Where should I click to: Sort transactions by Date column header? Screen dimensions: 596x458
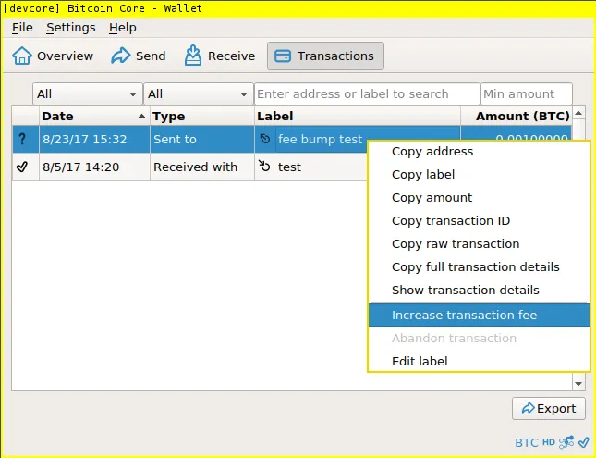tap(94, 116)
